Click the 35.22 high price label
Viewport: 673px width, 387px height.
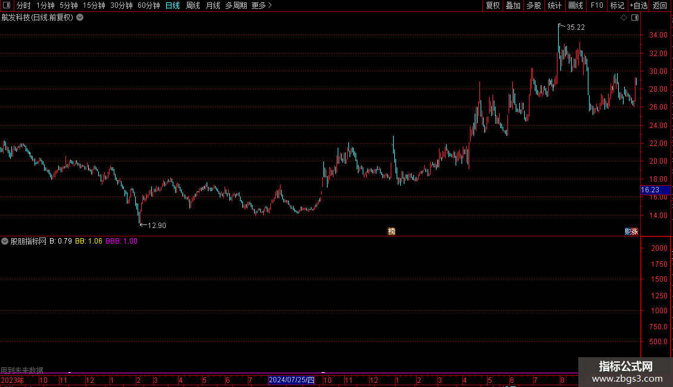pos(575,27)
